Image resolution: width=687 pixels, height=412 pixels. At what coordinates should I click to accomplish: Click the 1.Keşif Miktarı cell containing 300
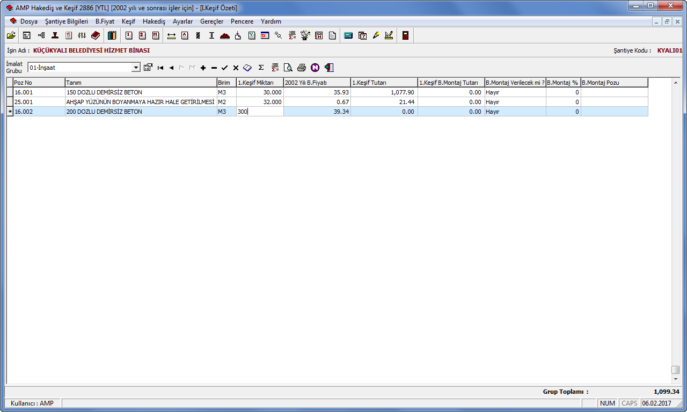[x=260, y=112]
